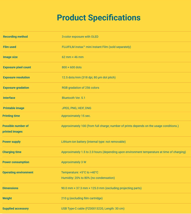The image size is (191, 214).
Task: Click the Charging time label
Action: [12, 152]
